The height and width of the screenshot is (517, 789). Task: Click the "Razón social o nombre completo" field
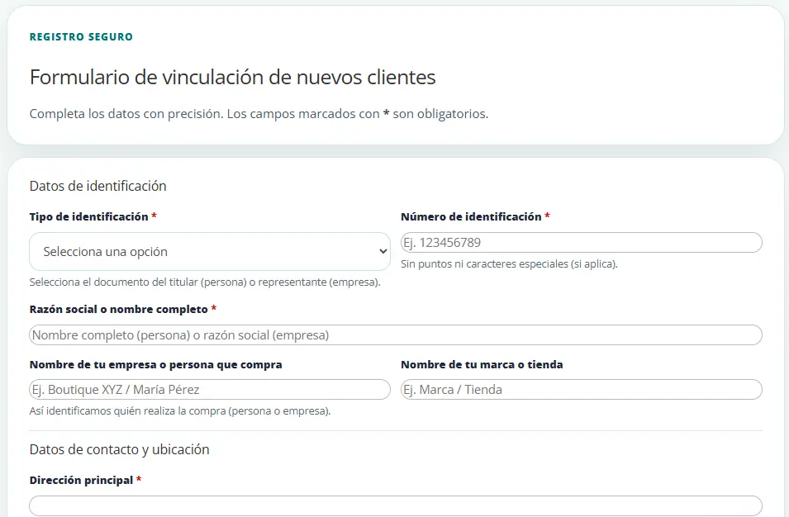396,334
